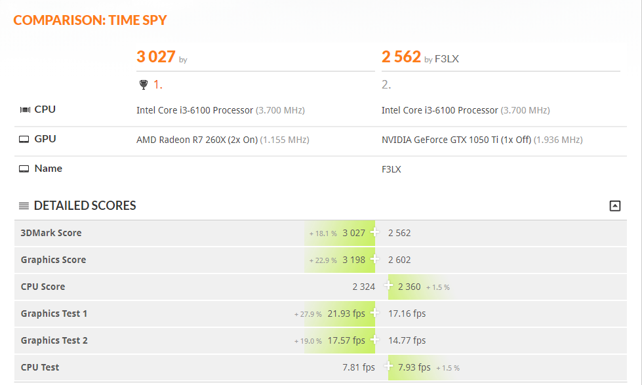Click plus icon beside CPU Test 7.93 fps
This screenshot has width=642, height=385.
(x=388, y=366)
